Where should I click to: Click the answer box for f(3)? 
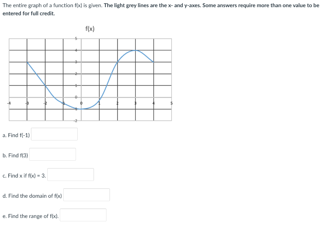pyautogui.click(x=53, y=154)
